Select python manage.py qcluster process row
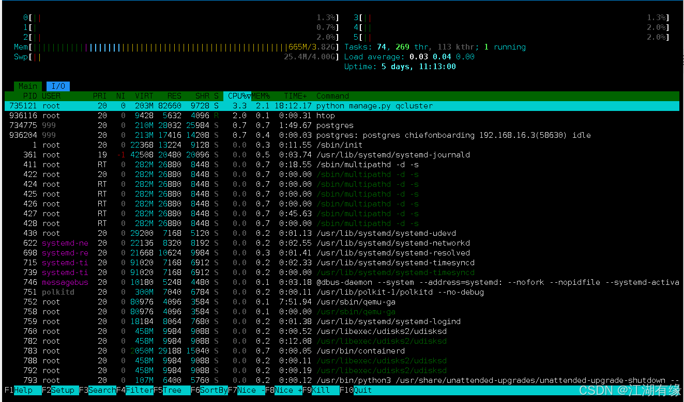 pos(342,106)
